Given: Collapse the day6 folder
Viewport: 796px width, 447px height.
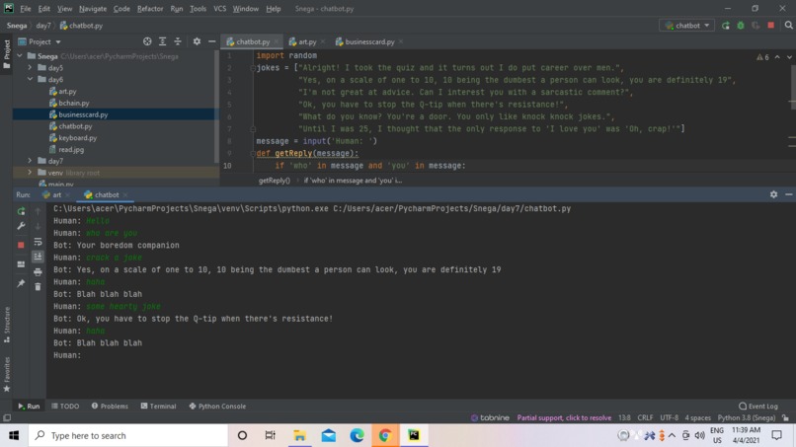Looking at the screenshot, I should tap(30, 79).
